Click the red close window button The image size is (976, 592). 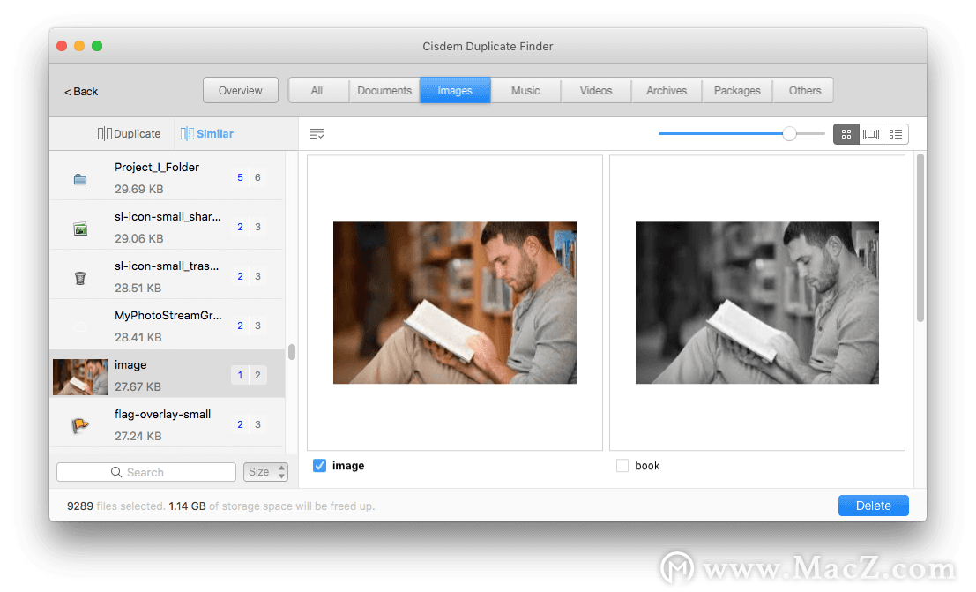[62, 46]
